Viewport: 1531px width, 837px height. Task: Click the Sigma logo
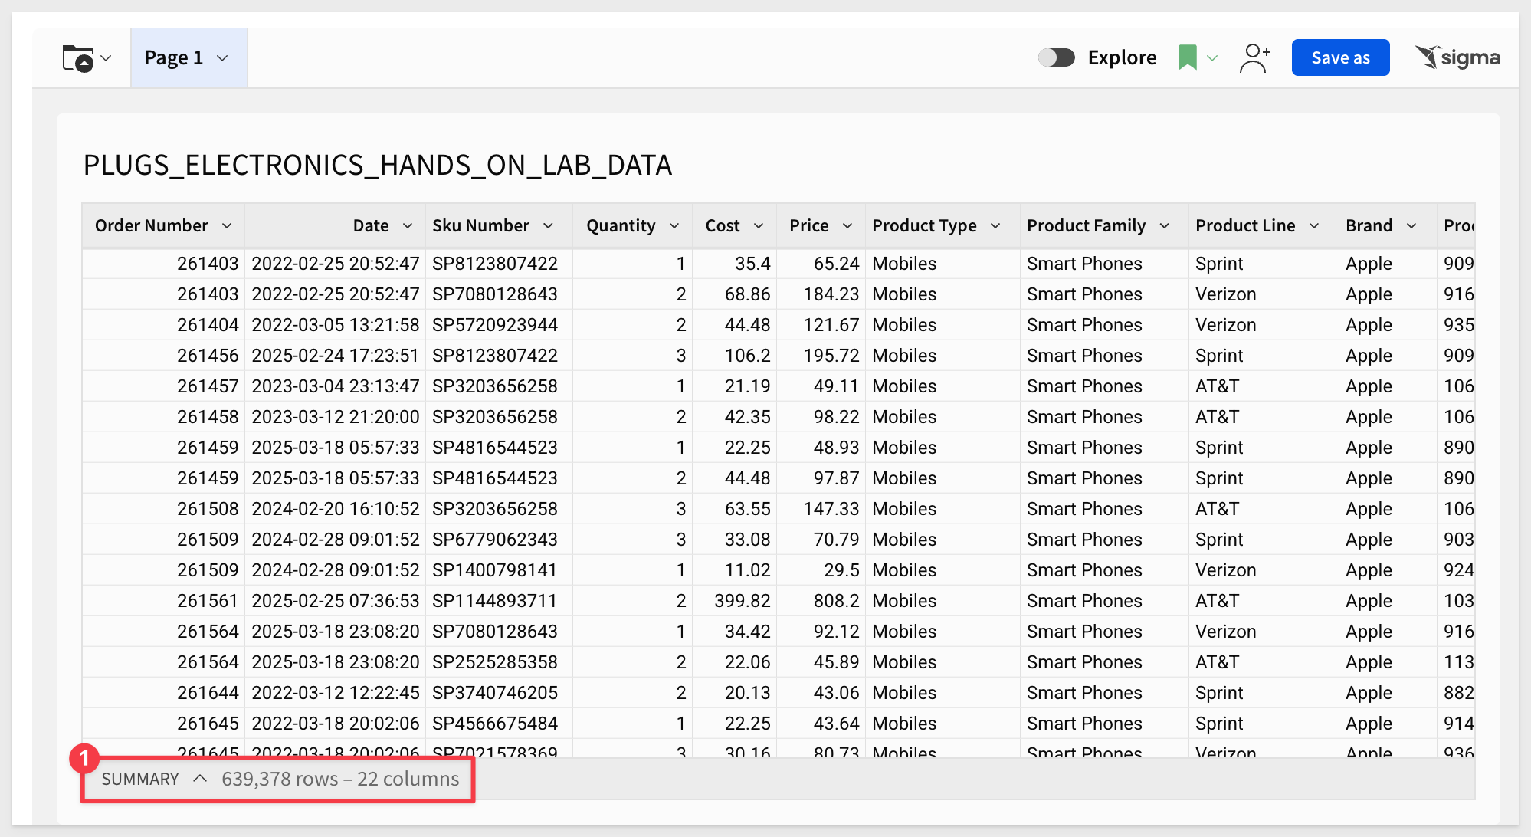[1457, 57]
